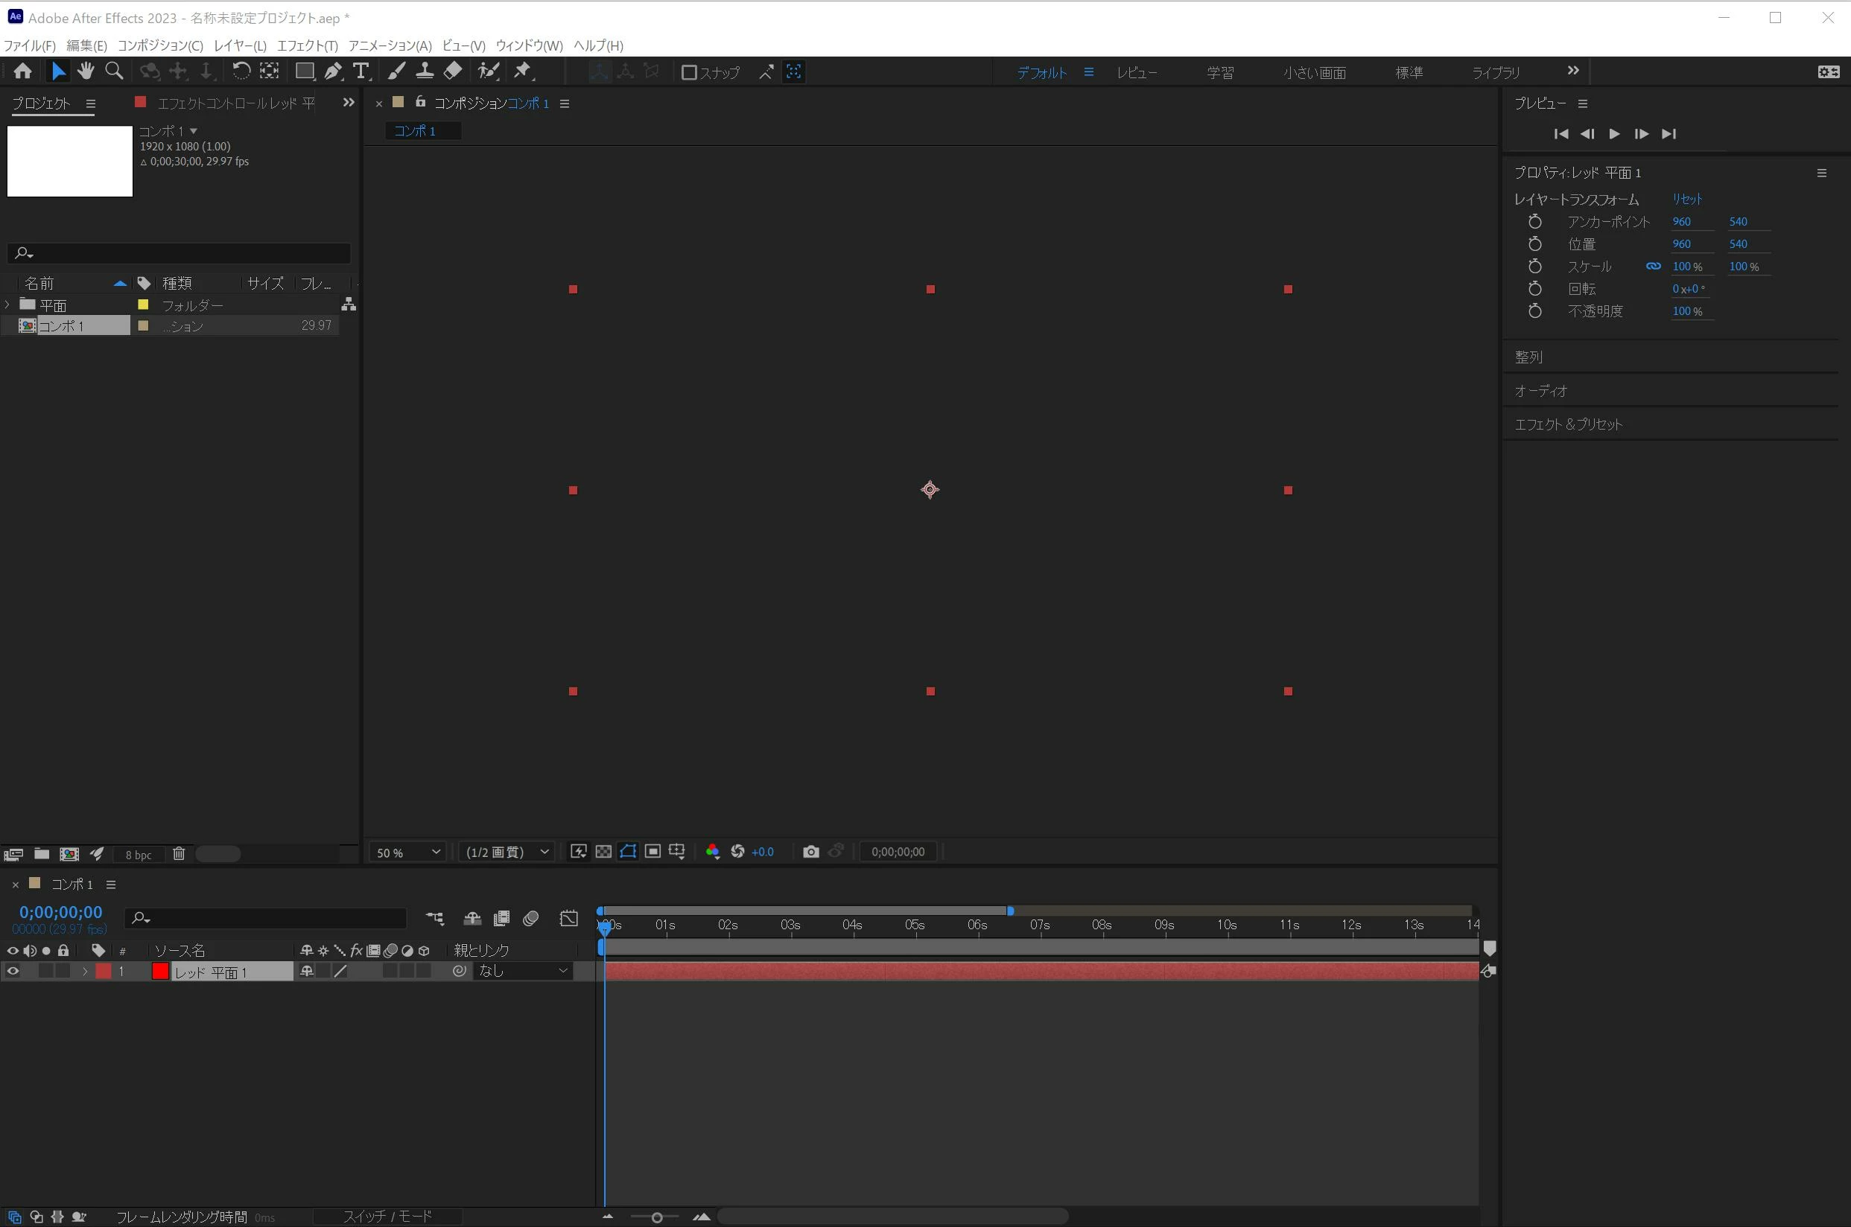Click スイッチ / モード toggle button

pyautogui.click(x=387, y=1216)
